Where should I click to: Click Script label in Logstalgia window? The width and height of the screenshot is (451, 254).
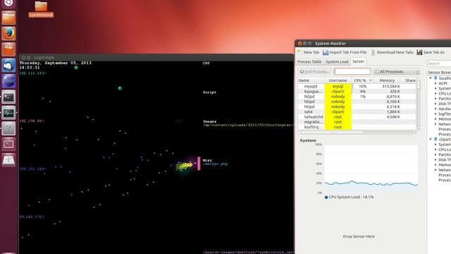[209, 92]
